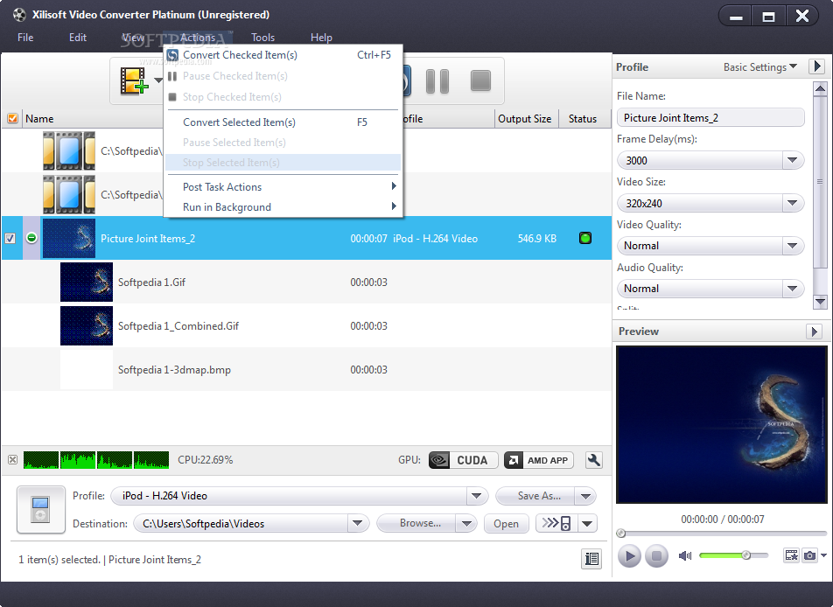Click the transfer to device icon
Screen dimensions: 833x607
click(x=556, y=523)
